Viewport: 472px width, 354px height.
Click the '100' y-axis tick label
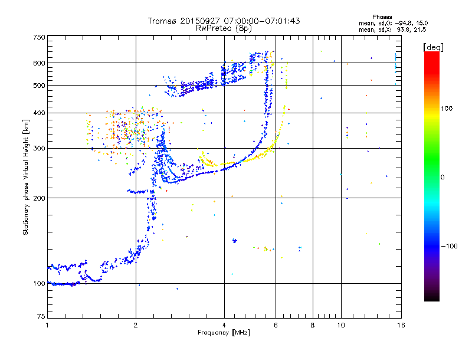click(x=39, y=284)
